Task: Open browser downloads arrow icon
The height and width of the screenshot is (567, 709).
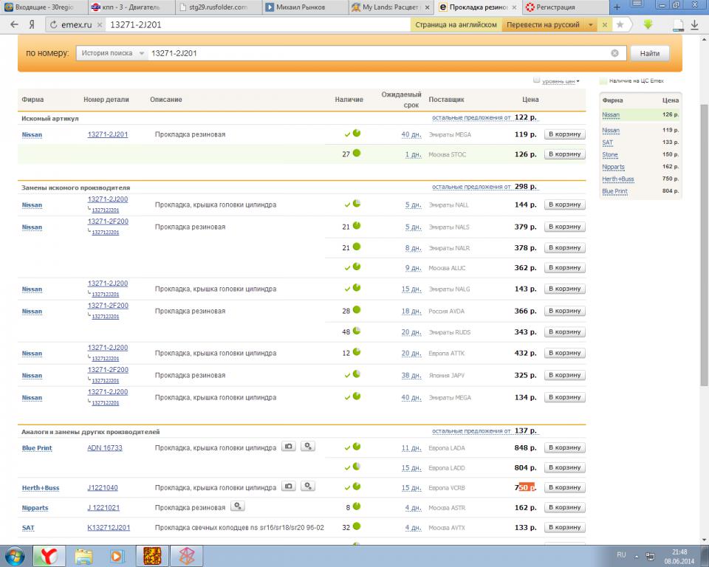Action: click(695, 25)
